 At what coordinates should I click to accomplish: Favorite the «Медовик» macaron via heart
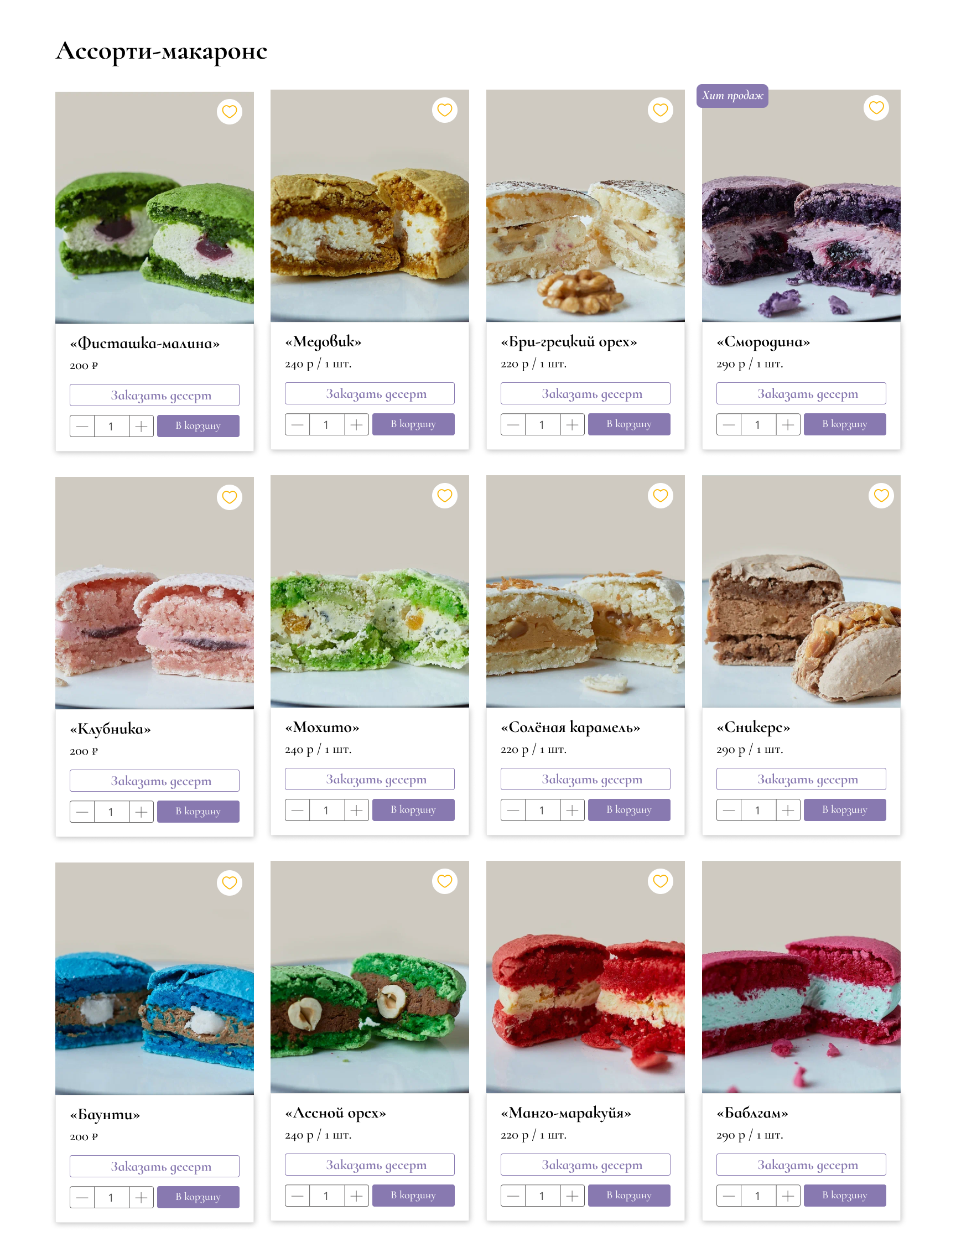444,110
